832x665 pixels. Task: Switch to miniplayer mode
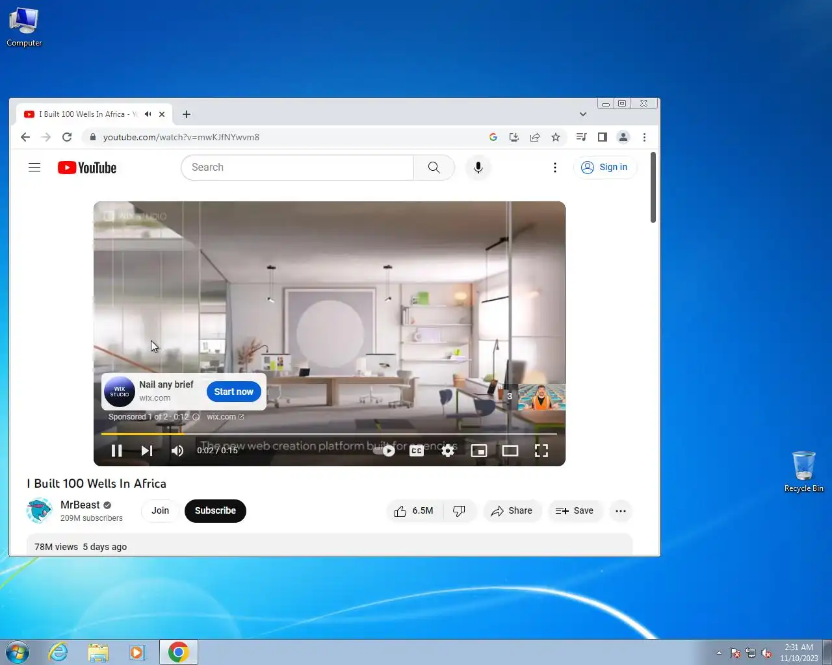point(479,451)
